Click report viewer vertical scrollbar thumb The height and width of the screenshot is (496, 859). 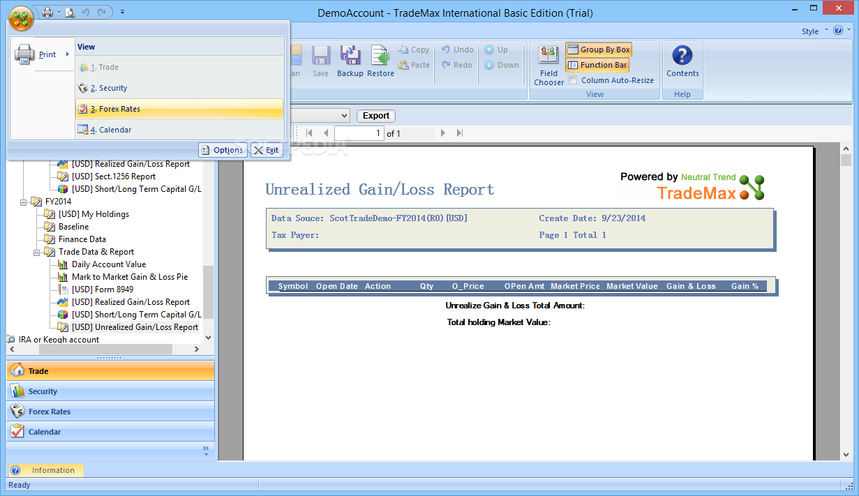pyautogui.click(x=846, y=160)
